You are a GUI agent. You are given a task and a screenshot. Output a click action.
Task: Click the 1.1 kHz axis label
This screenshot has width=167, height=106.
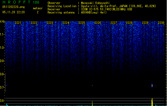pos(2,34)
